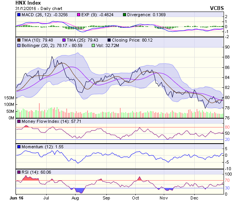Select the Aug label on time axis
This screenshot has height=206, width=239.
click(75, 198)
